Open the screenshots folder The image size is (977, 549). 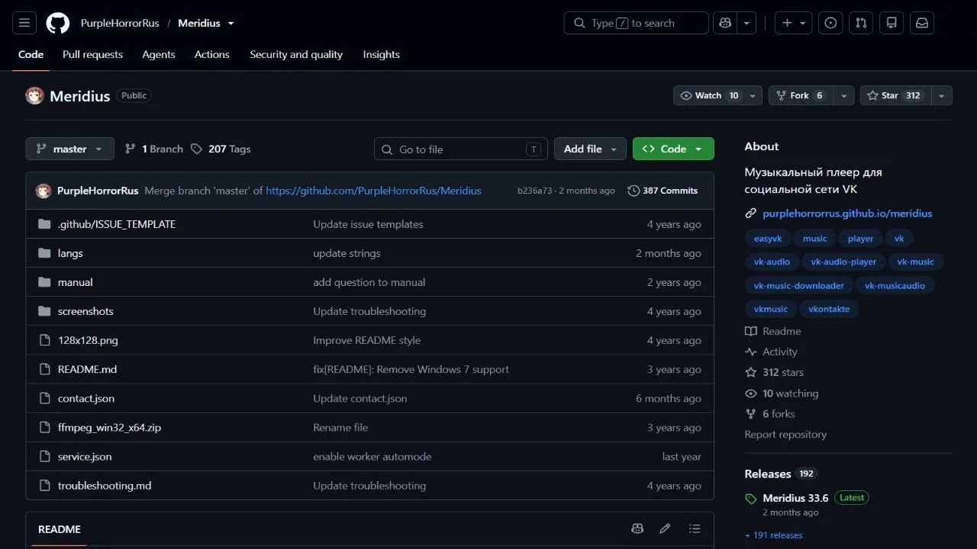pos(85,311)
